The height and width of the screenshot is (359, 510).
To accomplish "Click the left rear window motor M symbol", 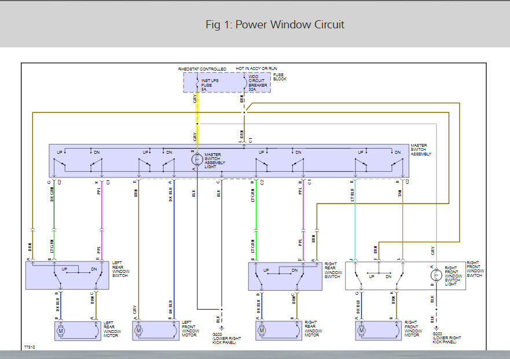I will [61, 331].
